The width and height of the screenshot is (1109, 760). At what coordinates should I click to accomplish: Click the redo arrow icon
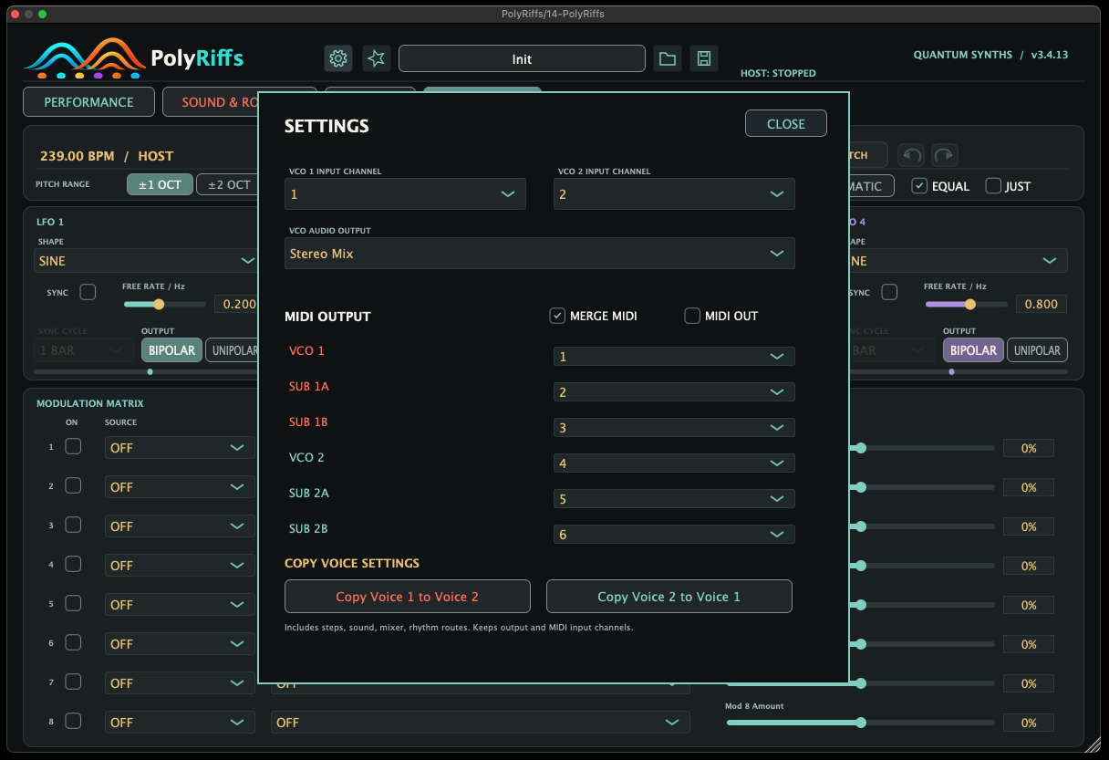click(945, 155)
